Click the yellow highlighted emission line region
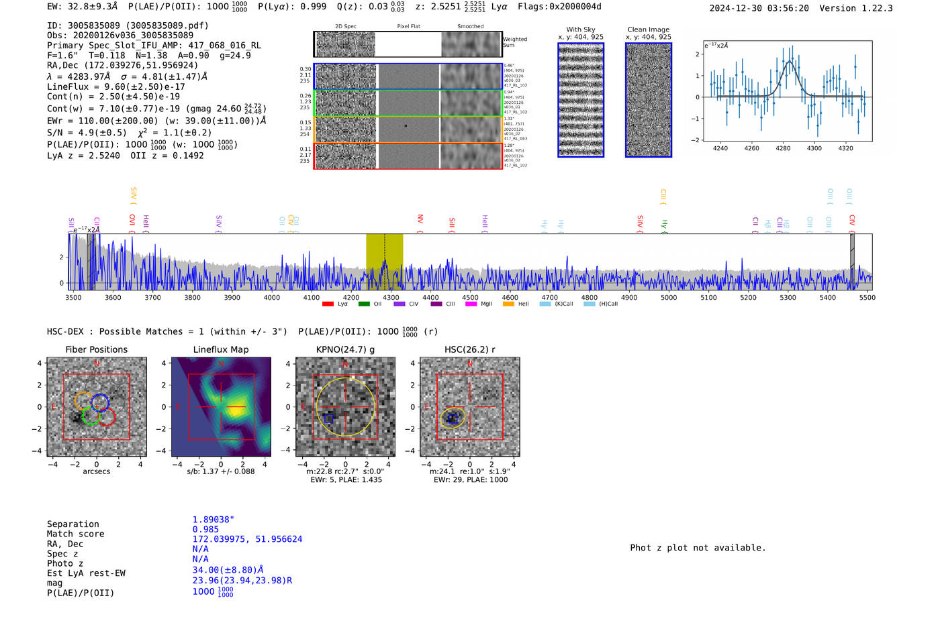The width and height of the screenshot is (940, 639). click(384, 262)
